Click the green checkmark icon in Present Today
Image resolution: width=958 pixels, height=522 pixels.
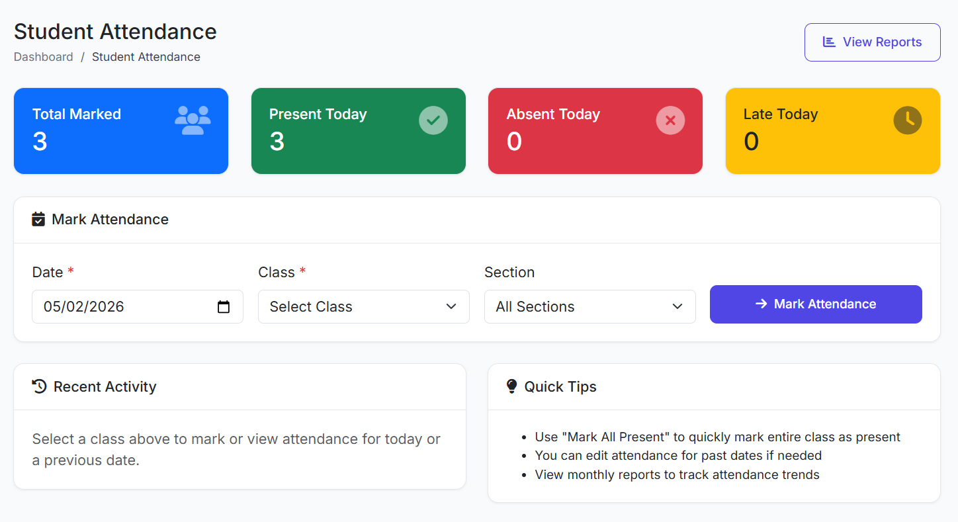pyautogui.click(x=433, y=120)
